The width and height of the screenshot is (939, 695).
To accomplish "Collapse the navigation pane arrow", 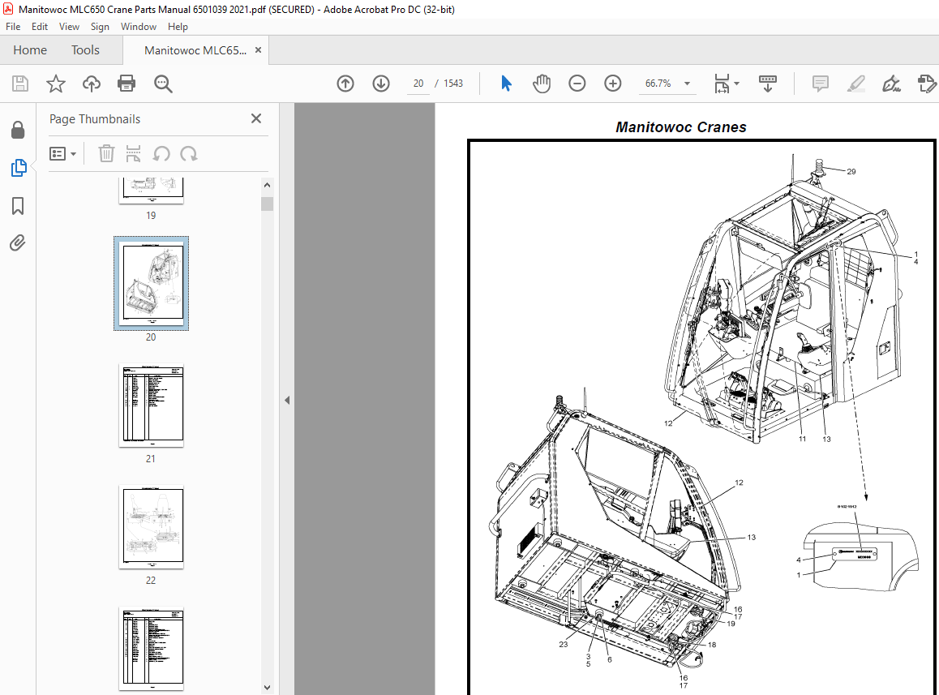I will (x=287, y=400).
